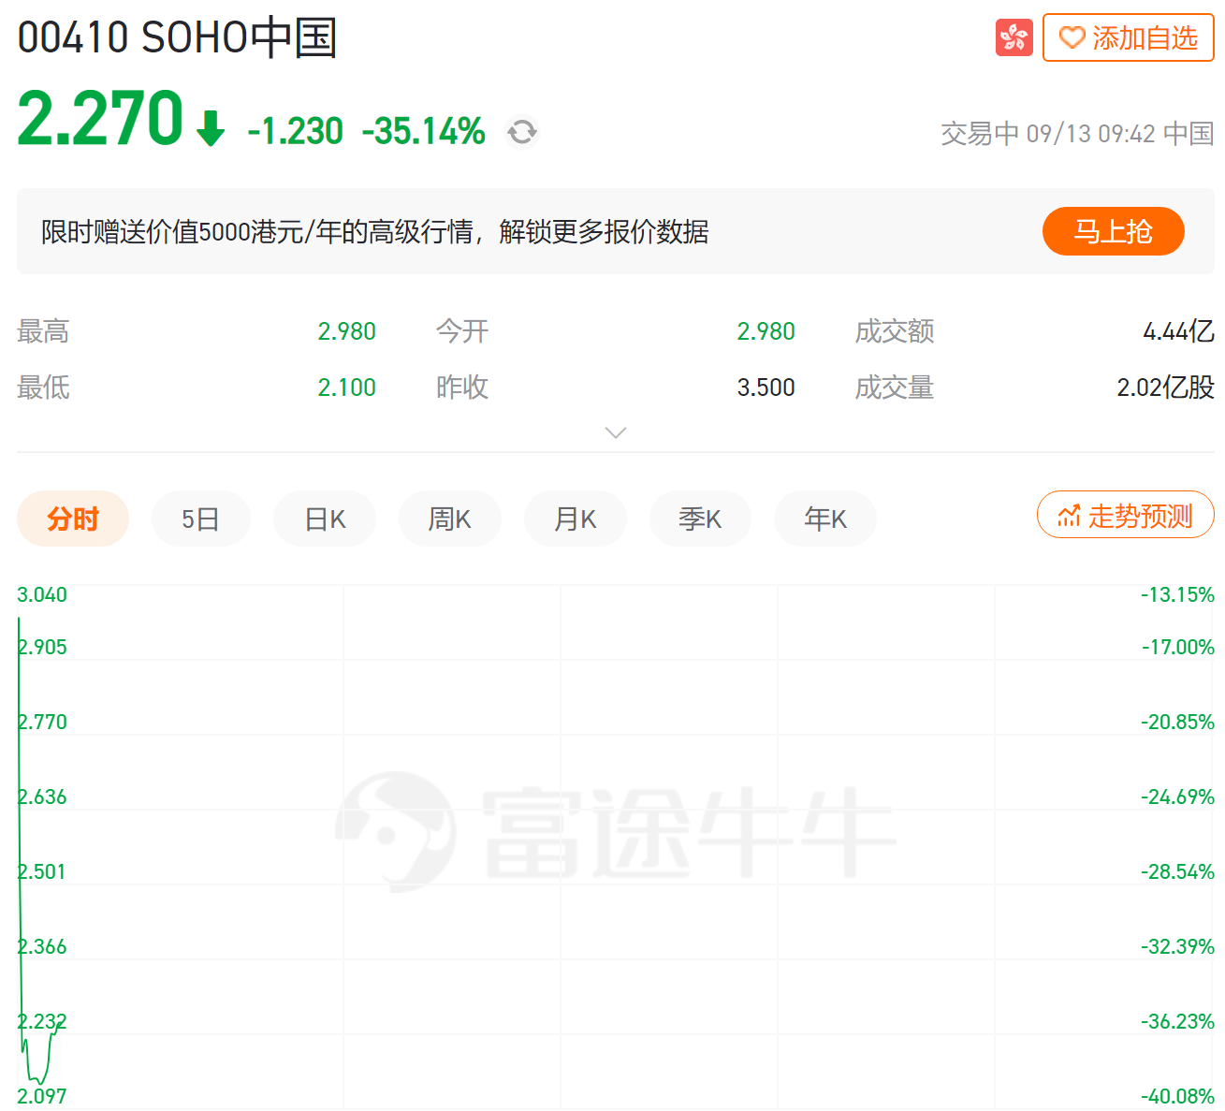Click the chart percent label -24.69%

(1177, 797)
